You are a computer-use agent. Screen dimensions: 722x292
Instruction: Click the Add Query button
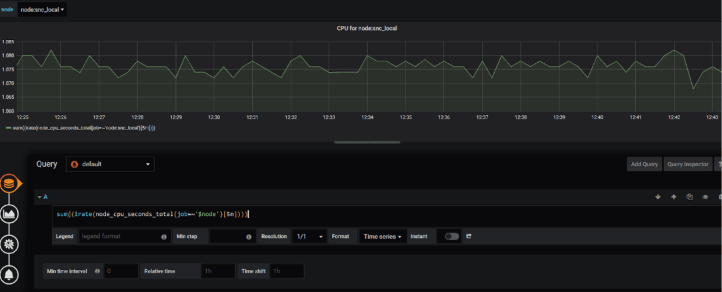(x=644, y=164)
